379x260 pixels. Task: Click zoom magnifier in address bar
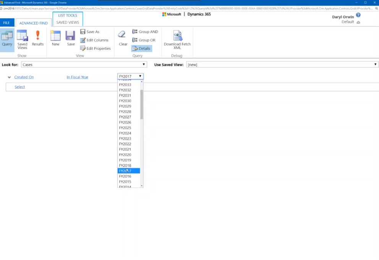pyautogui.click(x=377, y=8)
